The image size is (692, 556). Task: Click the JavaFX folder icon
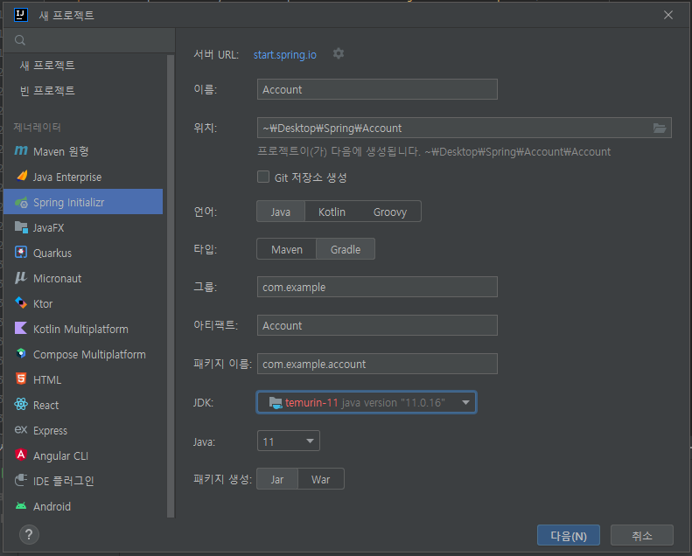point(21,227)
